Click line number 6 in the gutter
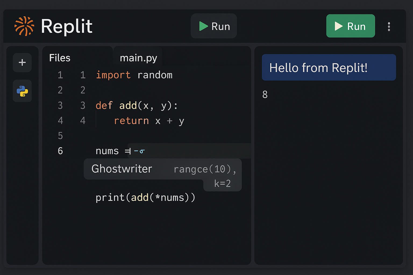The width and height of the screenshot is (413, 275). (60, 151)
